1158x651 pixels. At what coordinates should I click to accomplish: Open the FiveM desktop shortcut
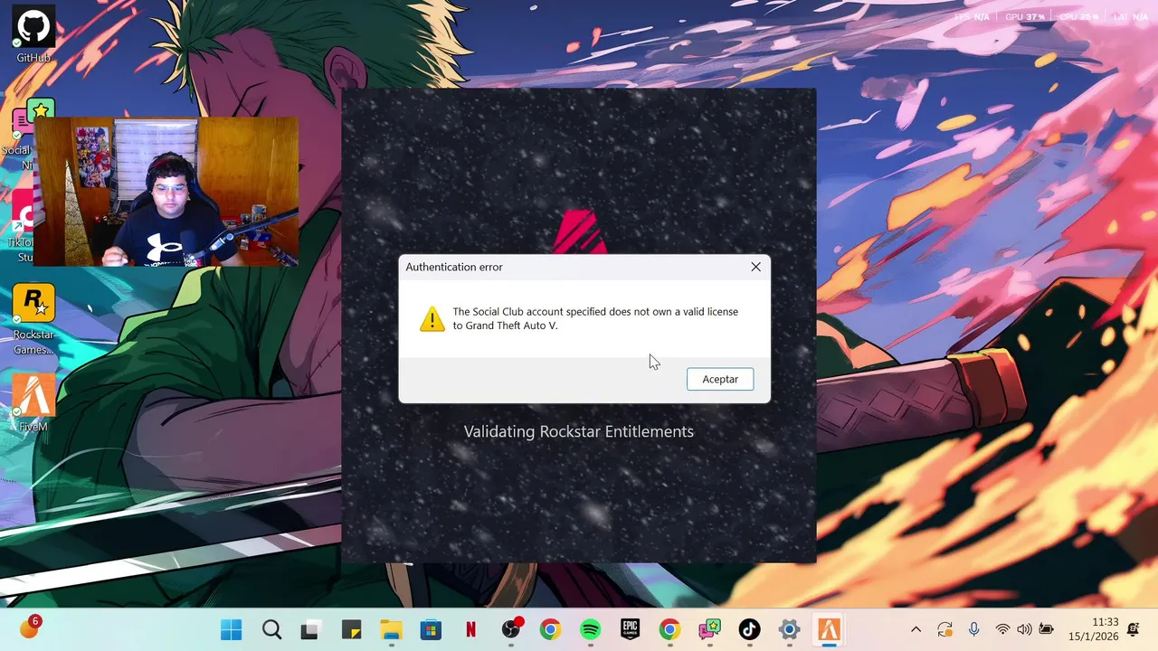(x=33, y=402)
